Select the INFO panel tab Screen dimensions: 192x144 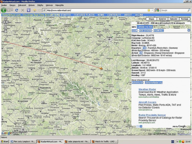tap(134, 27)
